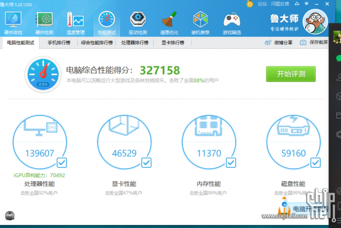Open 问题反馈 feedback link
341x228 pixels.
(x=280, y=4)
